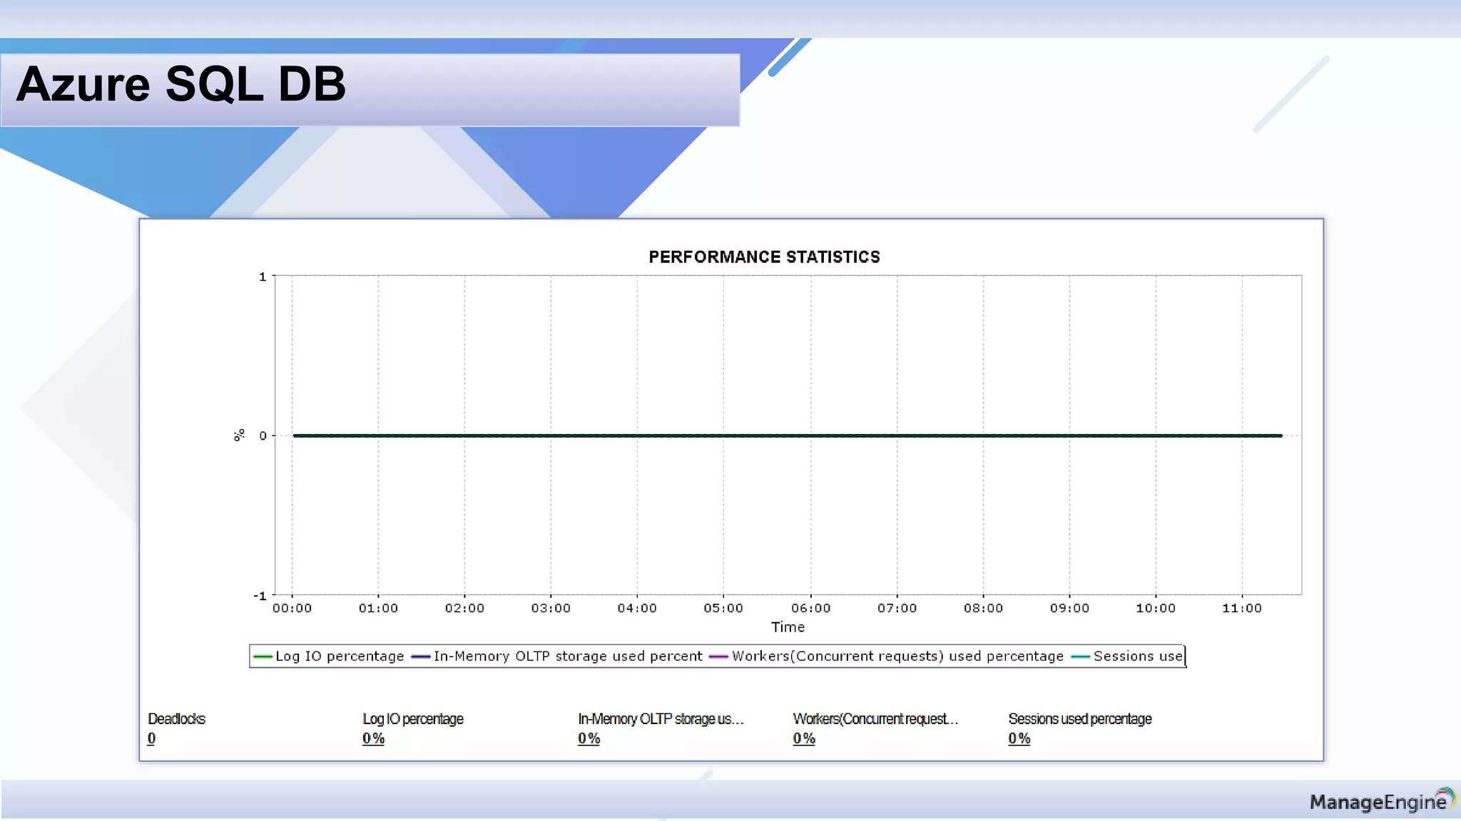Image resolution: width=1461 pixels, height=821 pixels.
Task: Click the 'Azure SQL DB' slide heading
Action: tap(181, 84)
